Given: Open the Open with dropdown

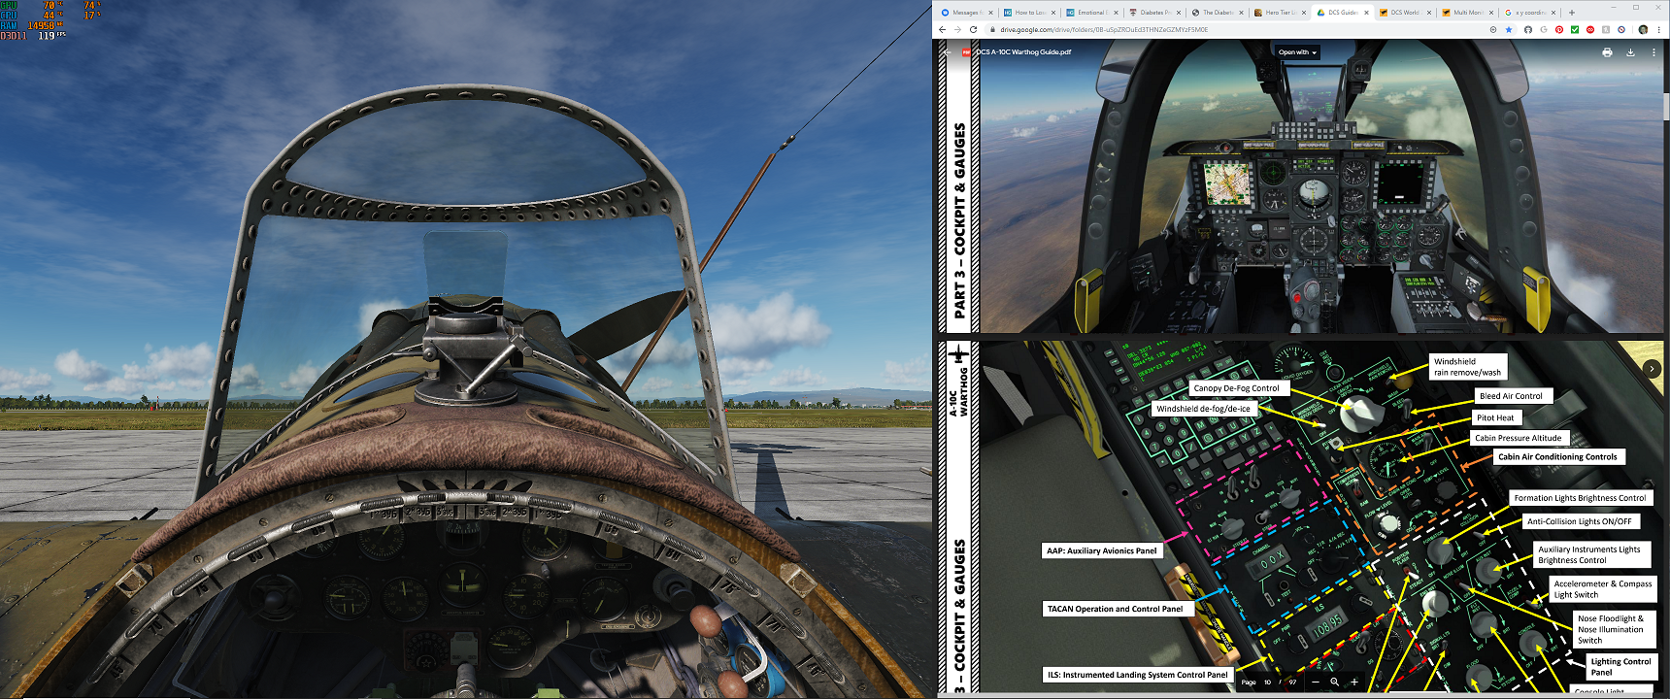Looking at the screenshot, I should click(x=1297, y=52).
